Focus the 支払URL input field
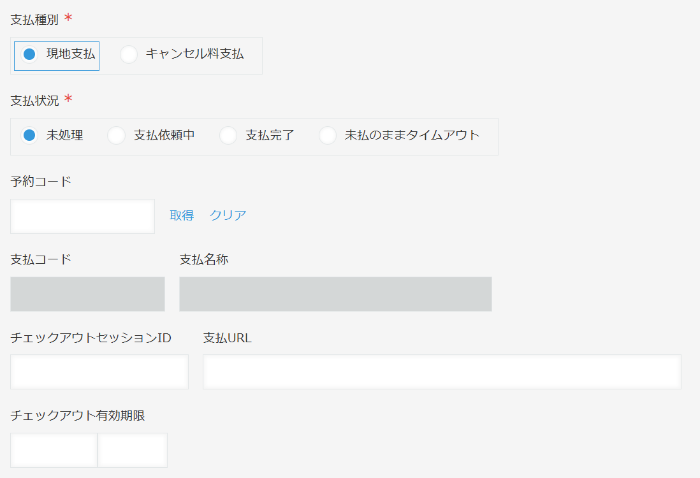This screenshot has width=700, height=478. point(442,372)
